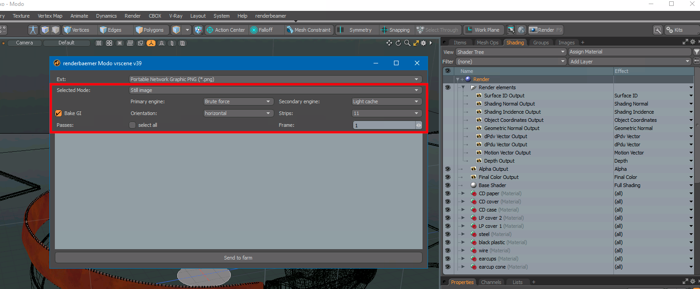Click the Default viewport shading button

67,43
